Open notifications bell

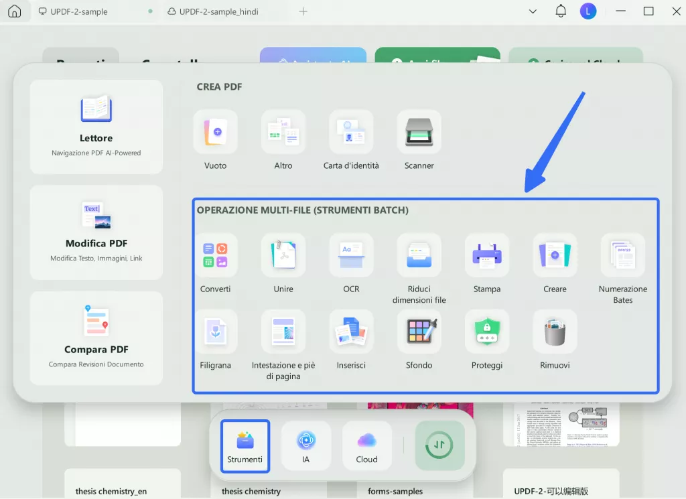[561, 11]
